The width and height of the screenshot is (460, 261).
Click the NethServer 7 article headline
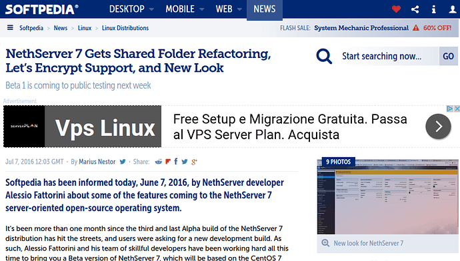138,61
